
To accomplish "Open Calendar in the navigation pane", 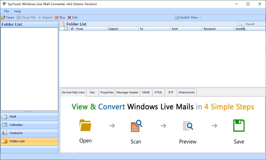I will pyautogui.click(x=29, y=125).
